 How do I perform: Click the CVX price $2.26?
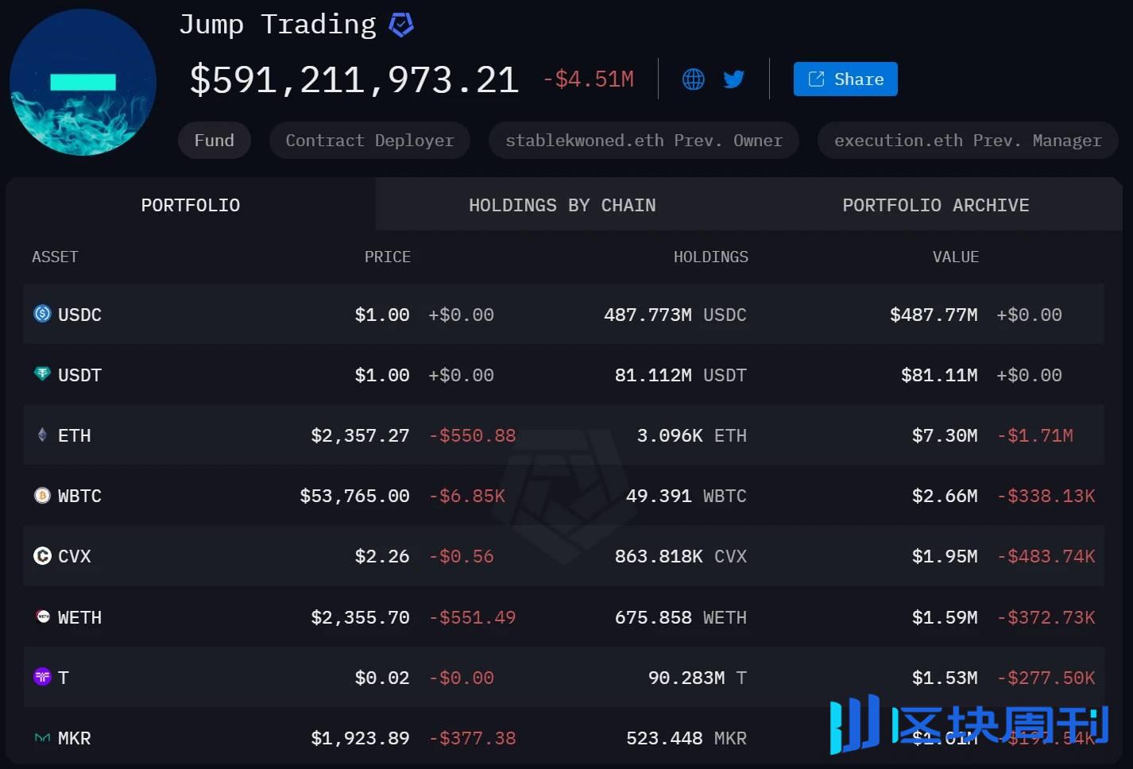[x=382, y=556]
